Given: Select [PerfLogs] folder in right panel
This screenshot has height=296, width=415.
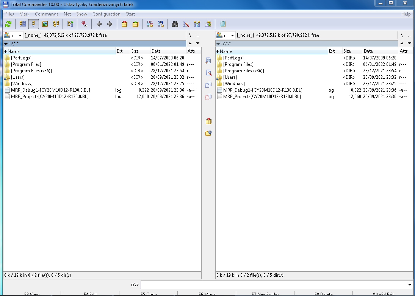Looking at the screenshot, I should pos(314,58).
